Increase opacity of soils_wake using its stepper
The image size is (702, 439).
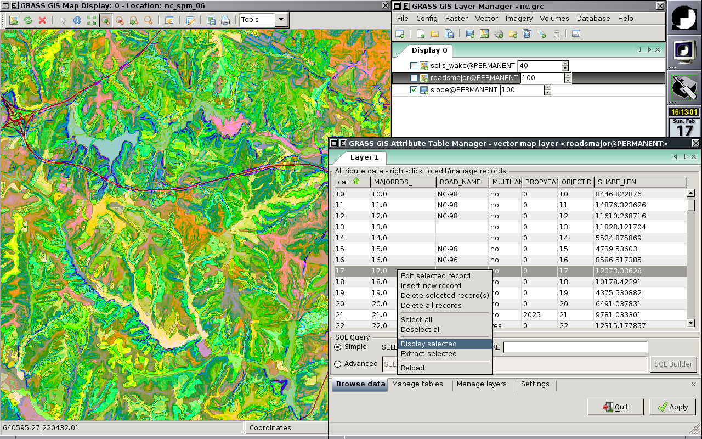tap(565, 63)
